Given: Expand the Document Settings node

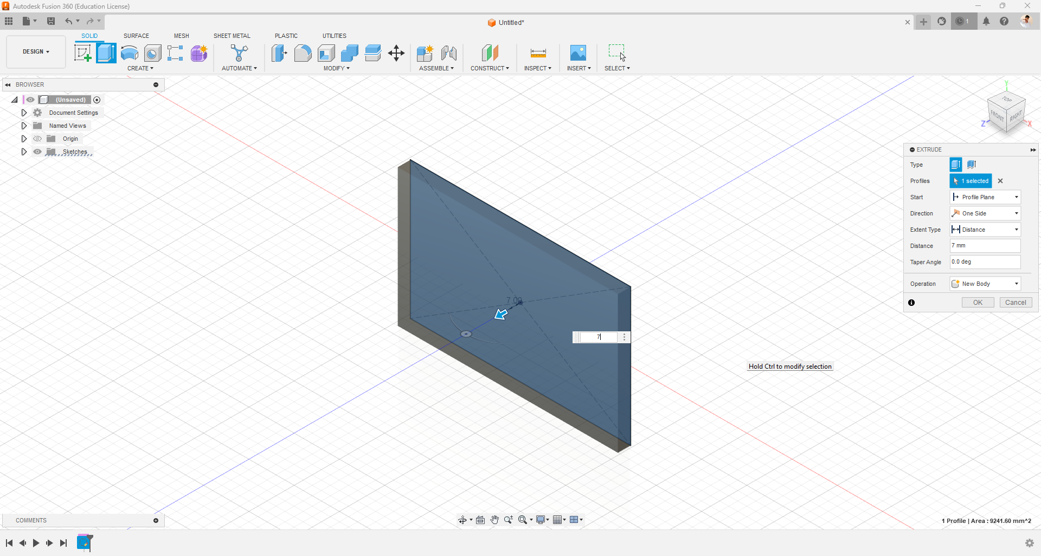Looking at the screenshot, I should [24, 113].
